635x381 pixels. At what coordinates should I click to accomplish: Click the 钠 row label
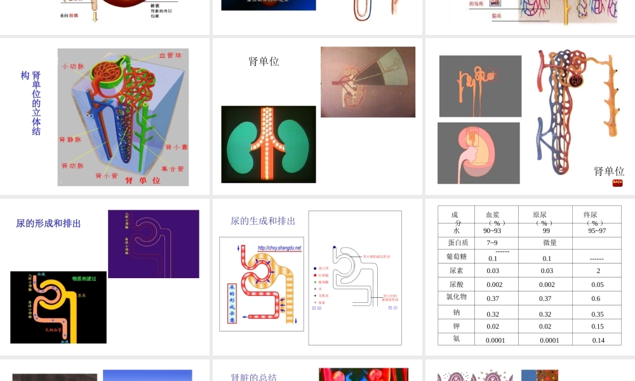click(457, 312)
